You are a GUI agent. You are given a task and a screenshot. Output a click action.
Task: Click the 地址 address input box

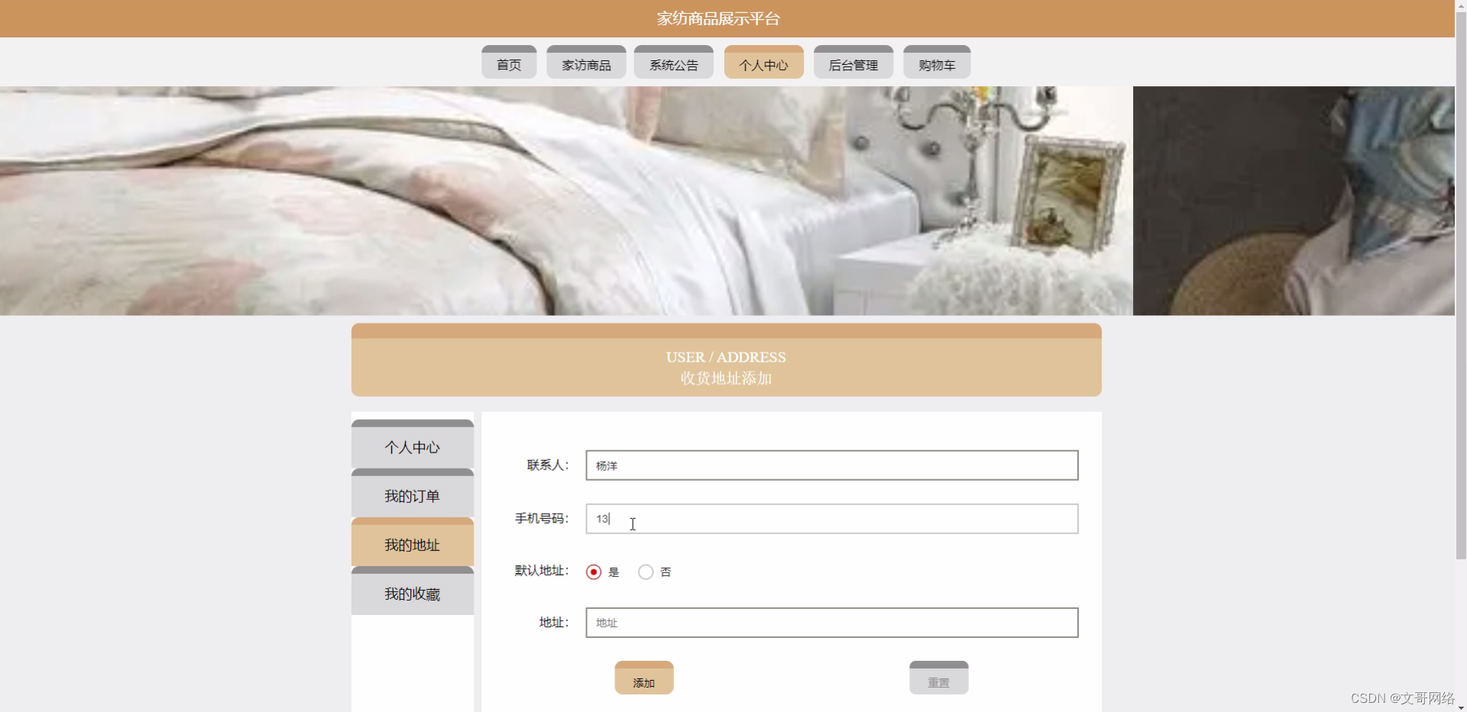[x=831, y=622]
